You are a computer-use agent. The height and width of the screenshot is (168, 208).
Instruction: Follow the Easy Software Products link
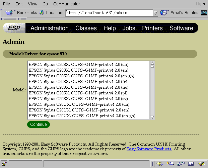tap(149, 149)
